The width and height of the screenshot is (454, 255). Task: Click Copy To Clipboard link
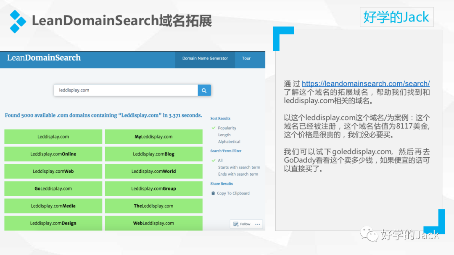coord(233,193)
